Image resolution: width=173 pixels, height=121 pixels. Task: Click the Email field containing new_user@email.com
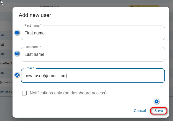coord(93,76)
